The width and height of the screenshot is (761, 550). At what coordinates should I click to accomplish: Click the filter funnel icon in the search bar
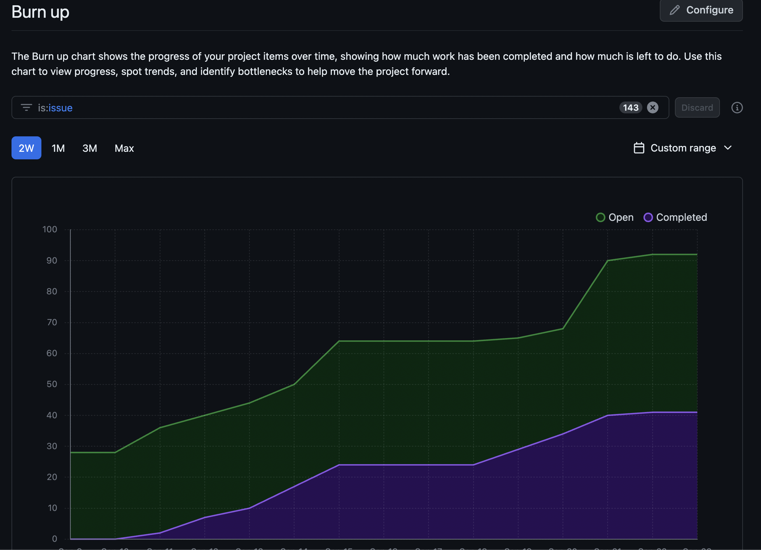(28, 107)
